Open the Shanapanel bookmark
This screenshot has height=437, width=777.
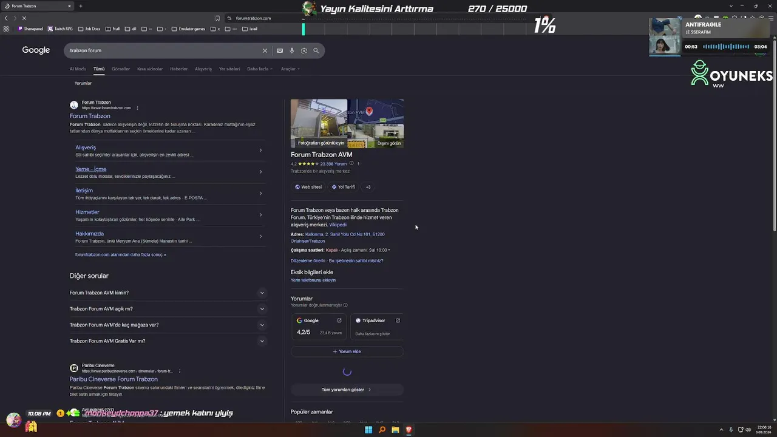[x=30, y=29]
